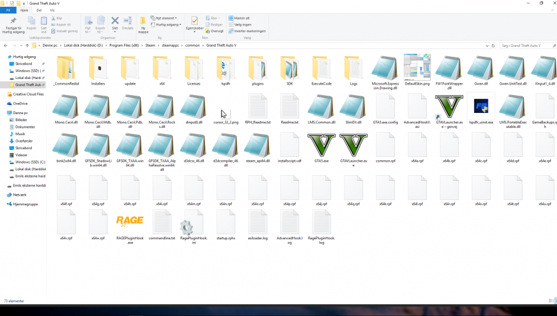557x316 pixels.
Task: Open Fil tab
Action: pos(8,10)
